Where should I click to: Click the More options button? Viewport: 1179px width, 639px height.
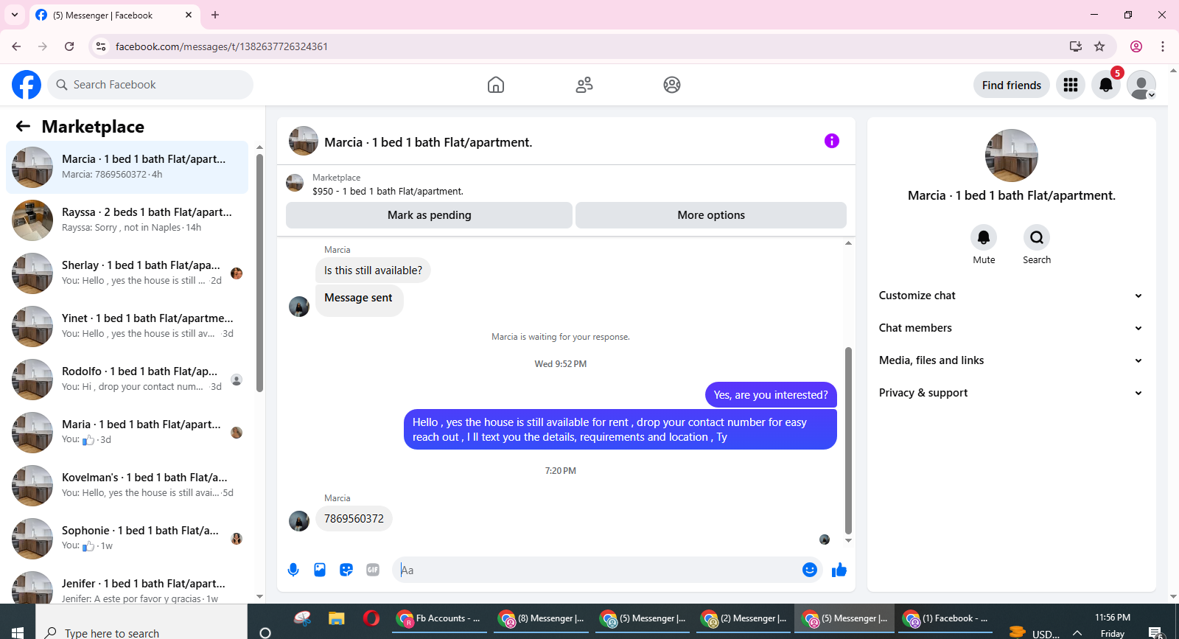coord(711,215)
